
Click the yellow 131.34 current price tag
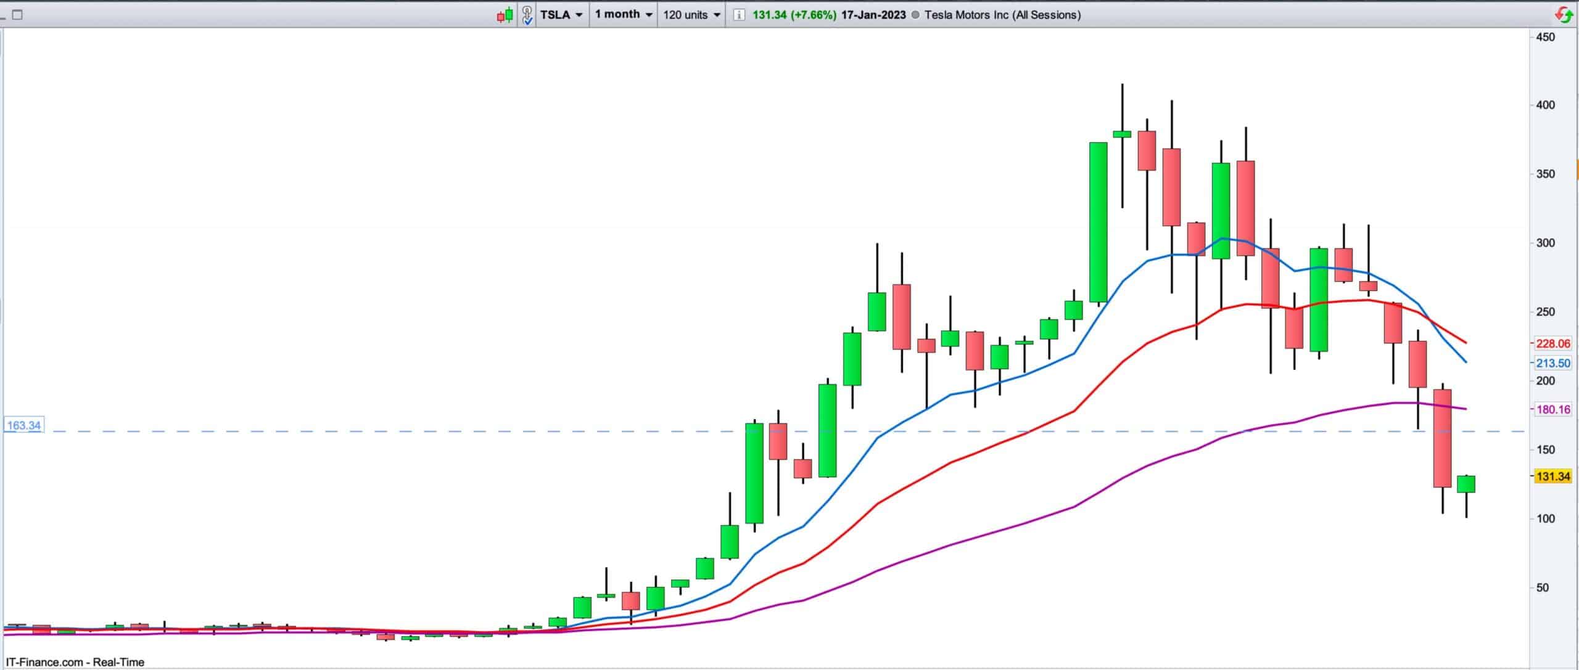(1552, 476)
